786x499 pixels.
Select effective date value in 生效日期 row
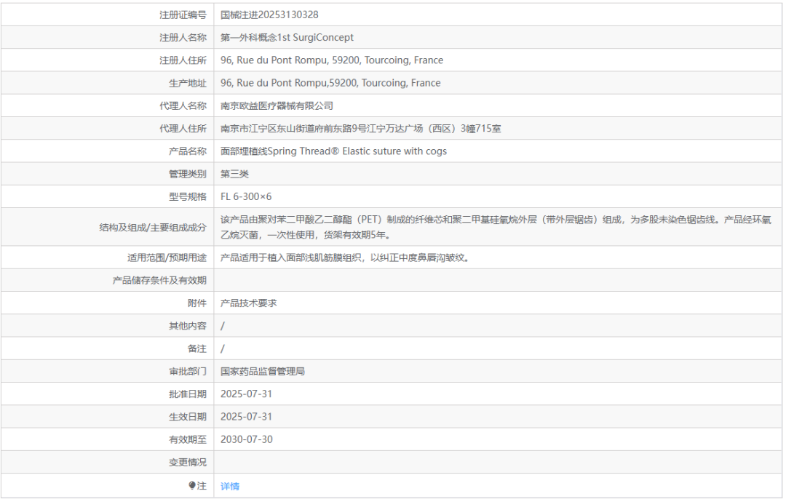(246, 417)
